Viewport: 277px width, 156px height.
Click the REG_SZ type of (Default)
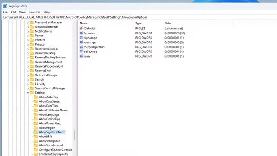(x=140, y=29)
